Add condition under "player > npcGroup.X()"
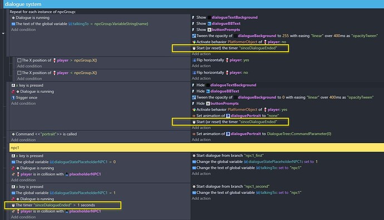384x220 pixels. point(29,66)
